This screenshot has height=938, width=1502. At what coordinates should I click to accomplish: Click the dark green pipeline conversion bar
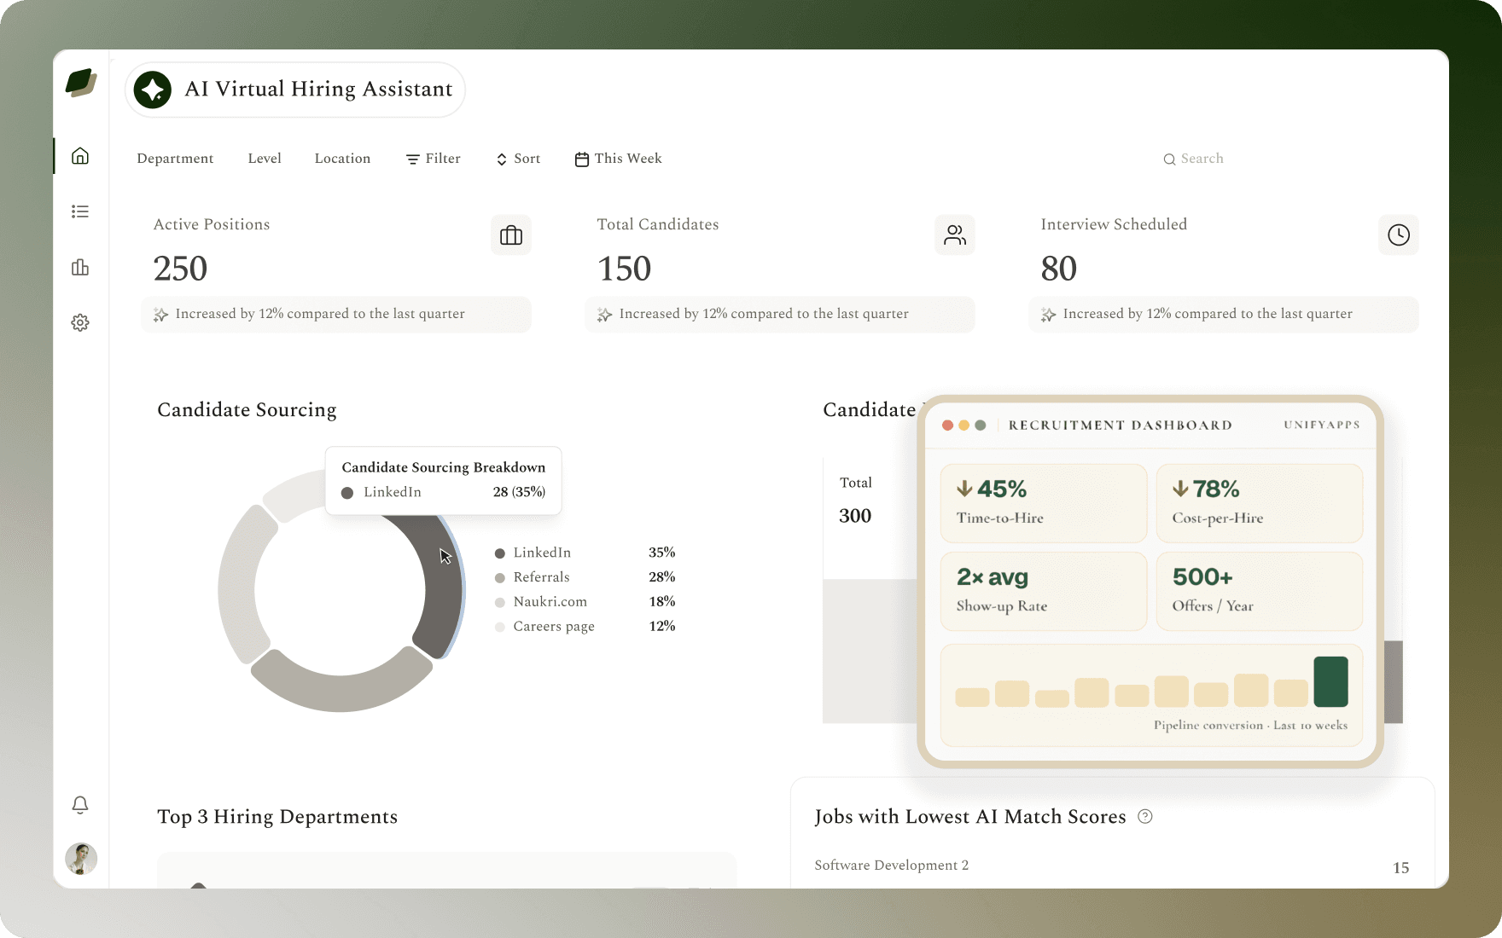click(1330, 681)
